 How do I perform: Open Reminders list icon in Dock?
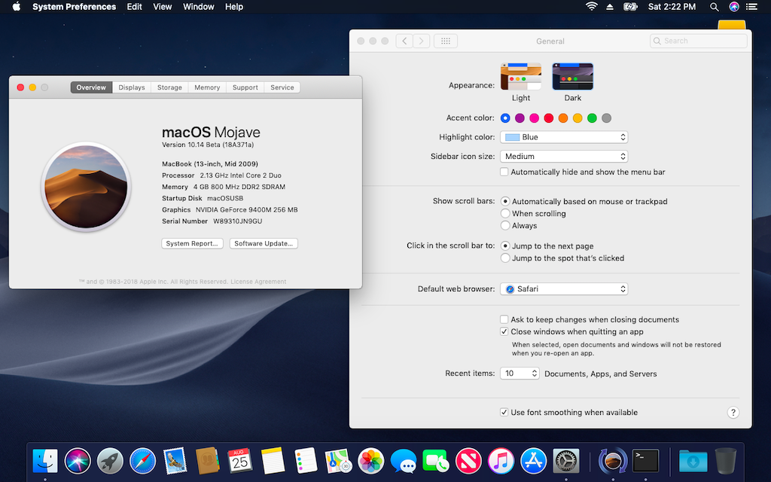point(306,461)
